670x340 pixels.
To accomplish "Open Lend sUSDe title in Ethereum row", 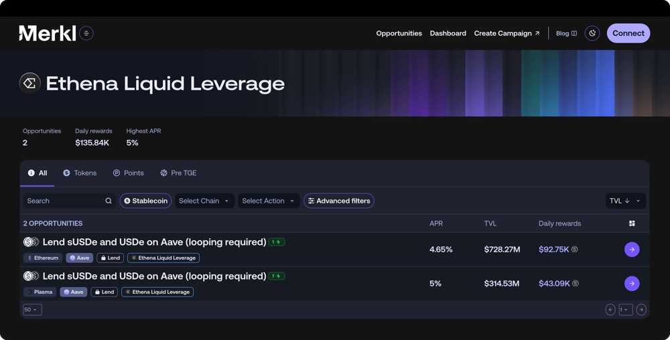I will click(x=154, y=242).
